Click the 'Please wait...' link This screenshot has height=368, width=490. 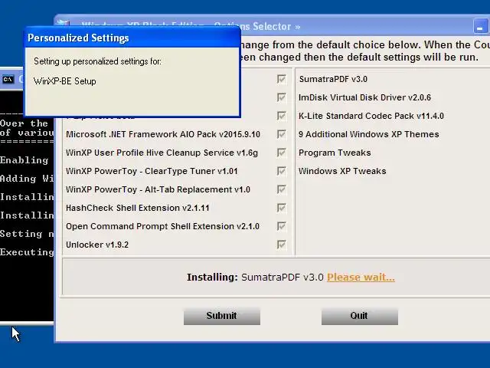(361, 278)
